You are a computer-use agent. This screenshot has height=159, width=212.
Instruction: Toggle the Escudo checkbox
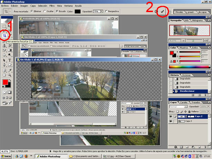pos(57,11)
